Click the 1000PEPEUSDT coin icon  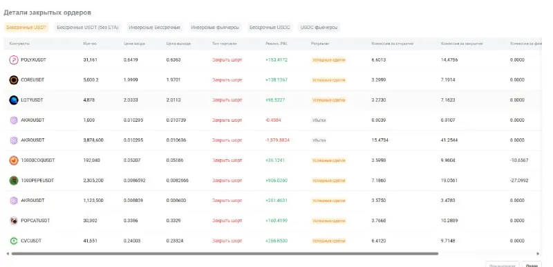coord(14,181)
